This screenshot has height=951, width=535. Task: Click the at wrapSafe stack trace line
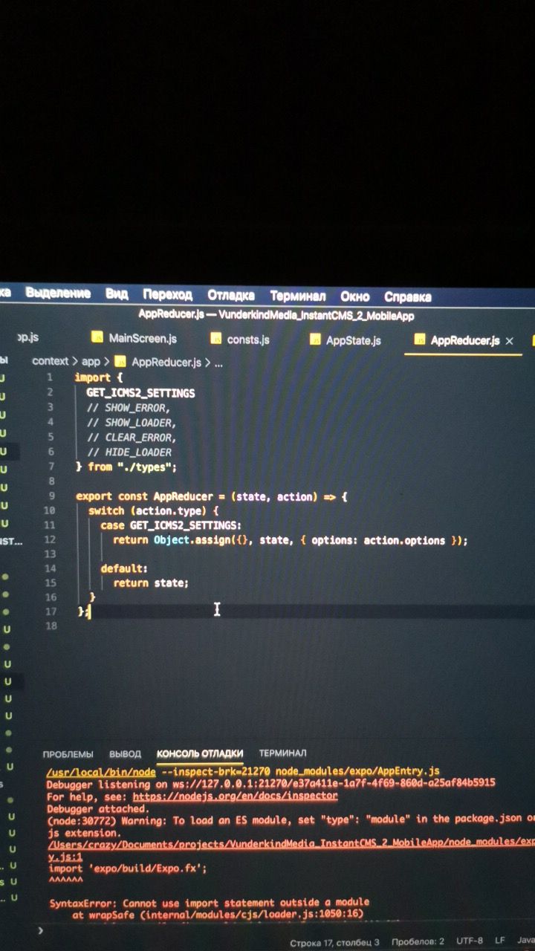click(x=219, y=915)
